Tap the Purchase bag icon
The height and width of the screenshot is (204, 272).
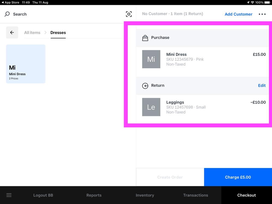coord(145,38)
